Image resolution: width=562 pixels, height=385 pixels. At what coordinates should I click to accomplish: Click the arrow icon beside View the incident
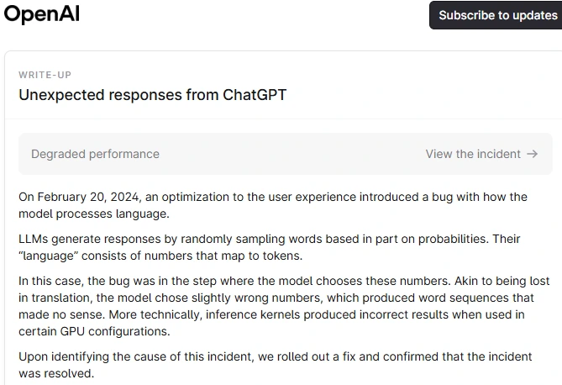[533, 154]
